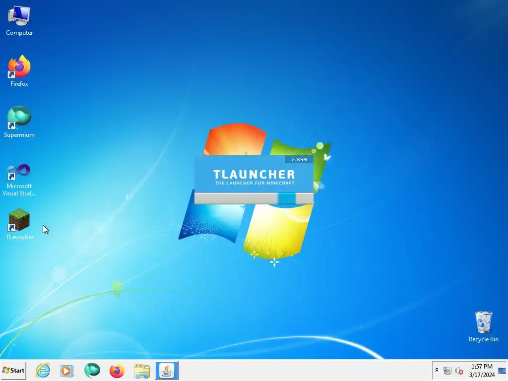Viewport: 508px width, 381px height.
Task: Select the Recycle Bin icon
Action: tap(483, 326)
